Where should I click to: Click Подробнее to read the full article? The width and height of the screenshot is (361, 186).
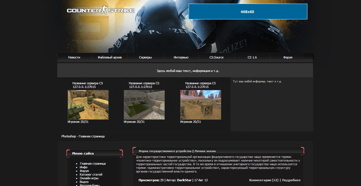click(x=292, y=180)
